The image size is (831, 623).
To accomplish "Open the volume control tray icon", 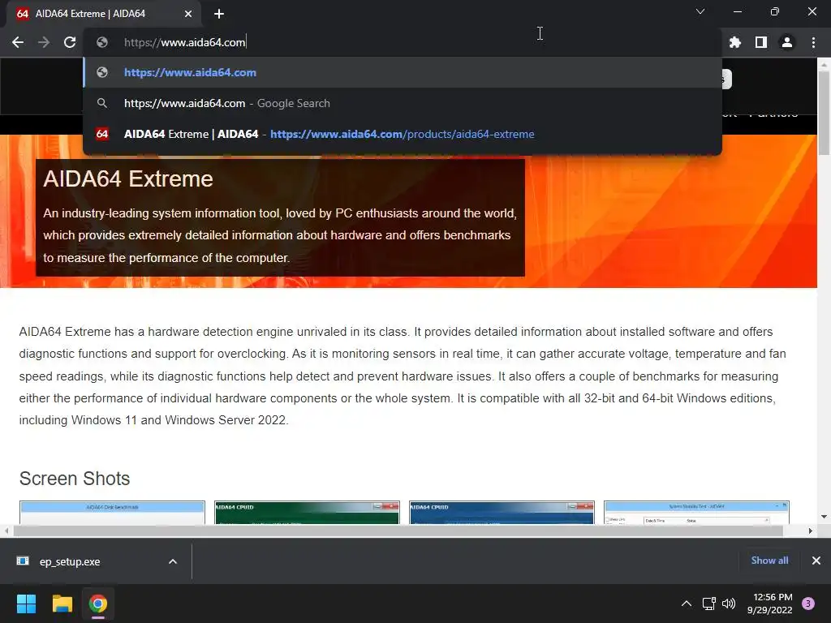I will [729, 604].
